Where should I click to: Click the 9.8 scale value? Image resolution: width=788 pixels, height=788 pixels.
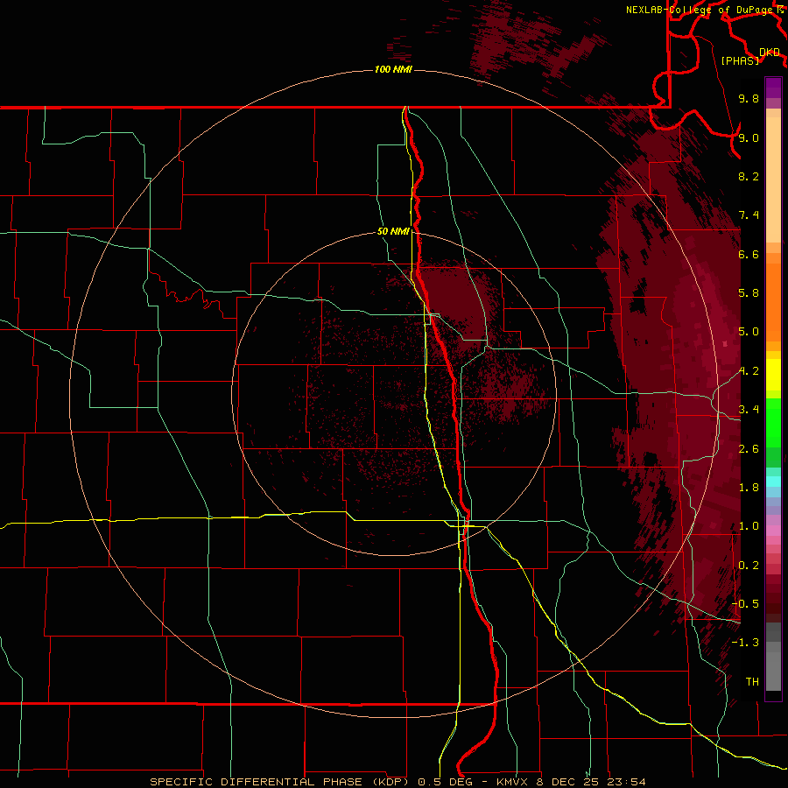[749, 98]
